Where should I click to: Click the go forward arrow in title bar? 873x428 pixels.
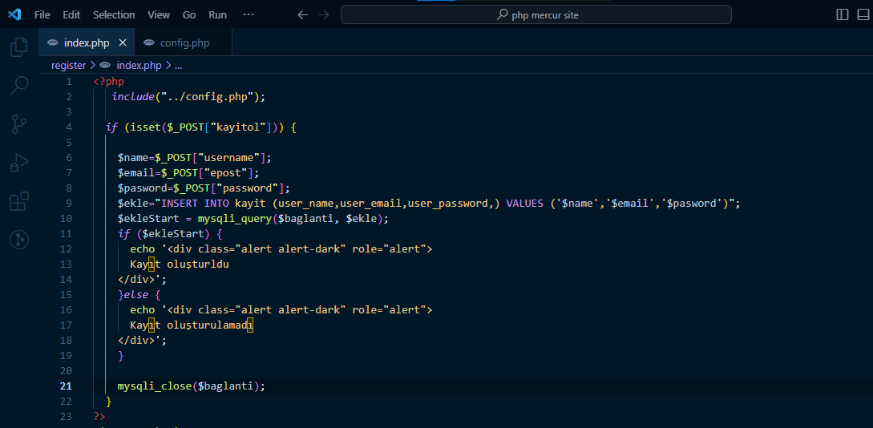pos(323,14)
